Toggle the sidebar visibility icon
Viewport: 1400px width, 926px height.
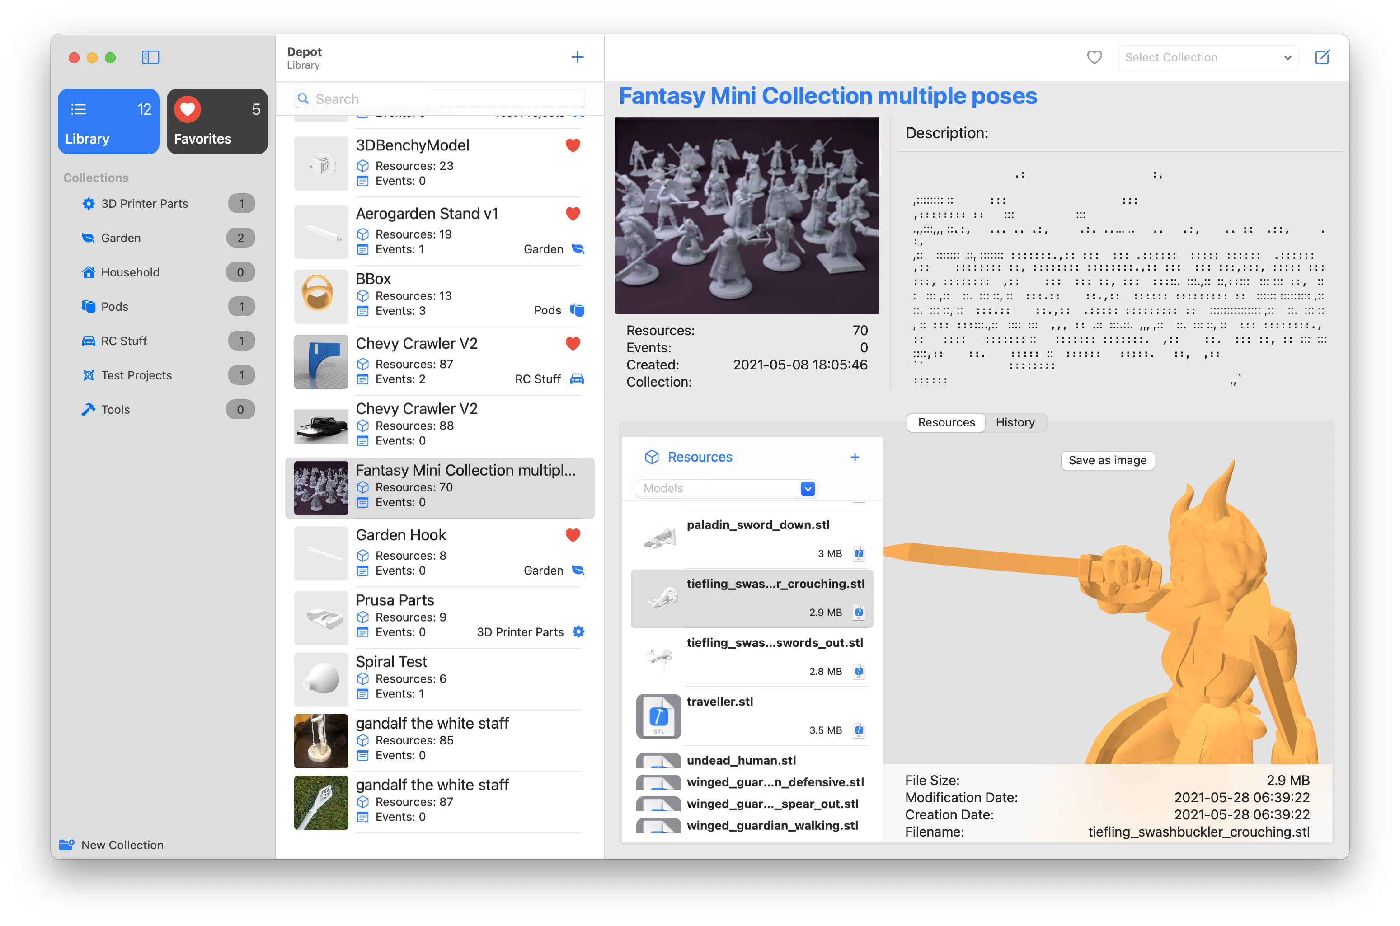click(150, 57)
